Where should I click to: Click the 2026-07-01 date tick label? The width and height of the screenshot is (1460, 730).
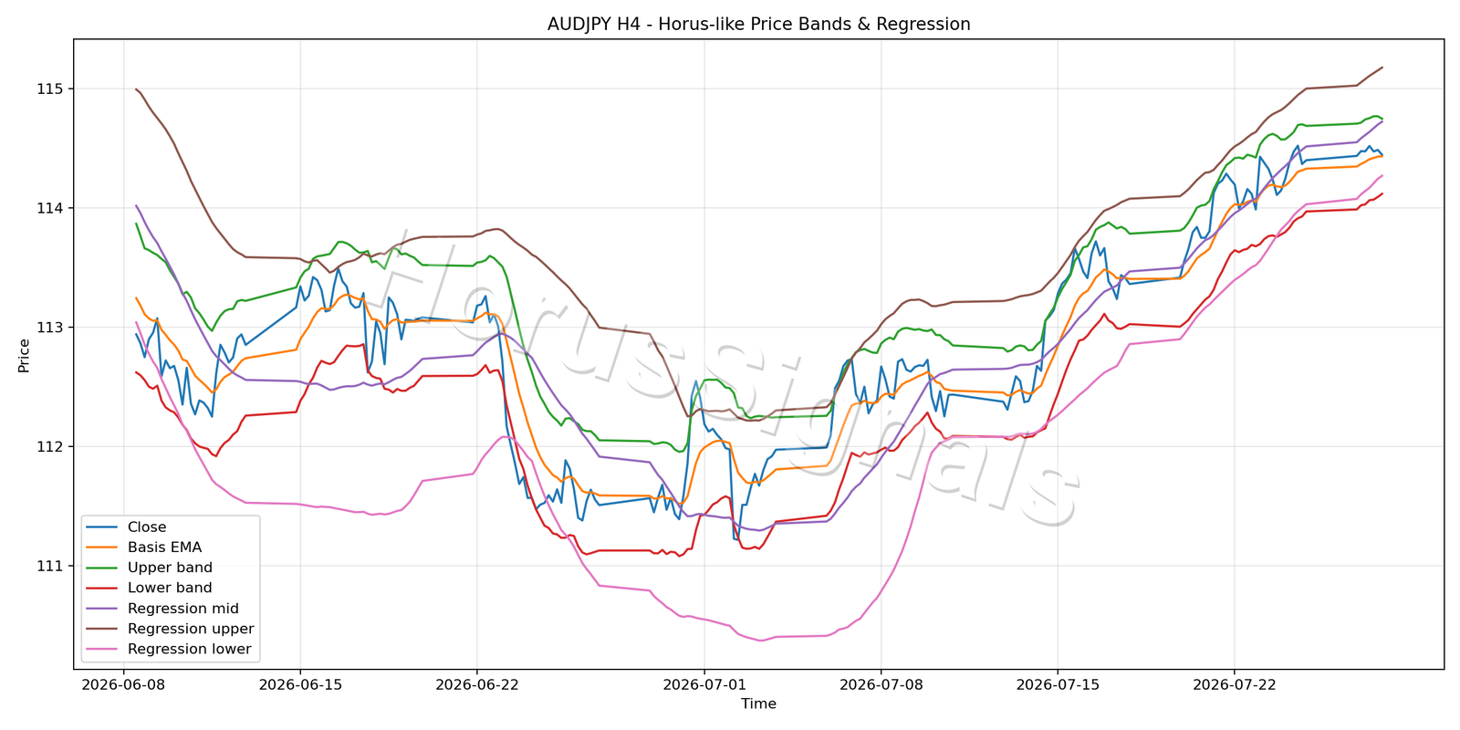(704, 683)
